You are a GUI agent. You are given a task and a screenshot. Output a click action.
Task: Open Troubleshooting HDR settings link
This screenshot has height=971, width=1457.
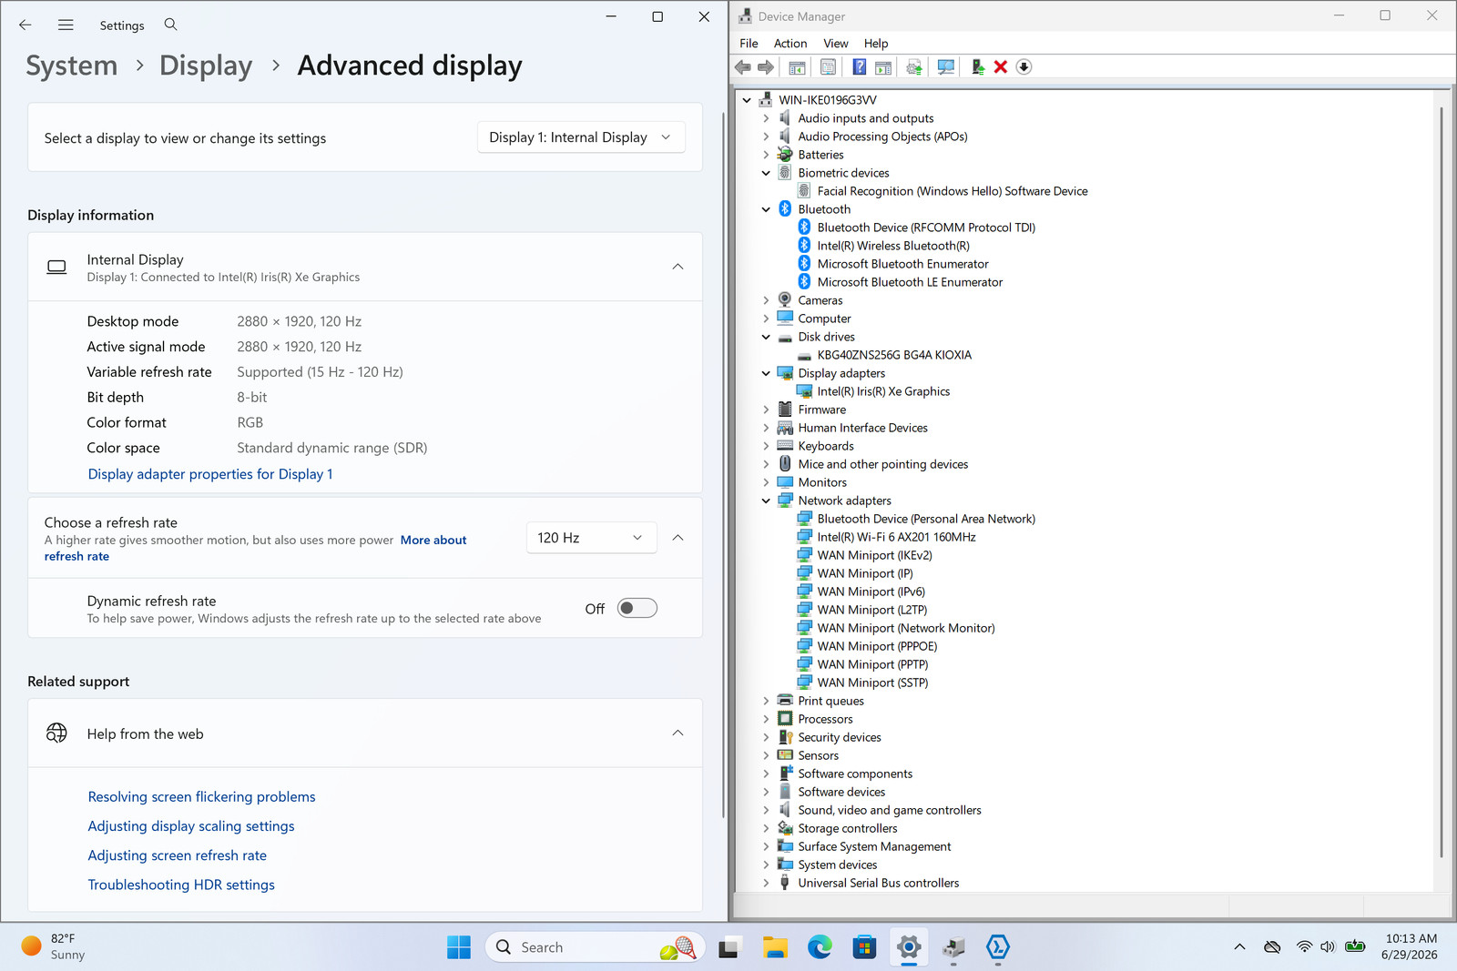click(181, 885)
